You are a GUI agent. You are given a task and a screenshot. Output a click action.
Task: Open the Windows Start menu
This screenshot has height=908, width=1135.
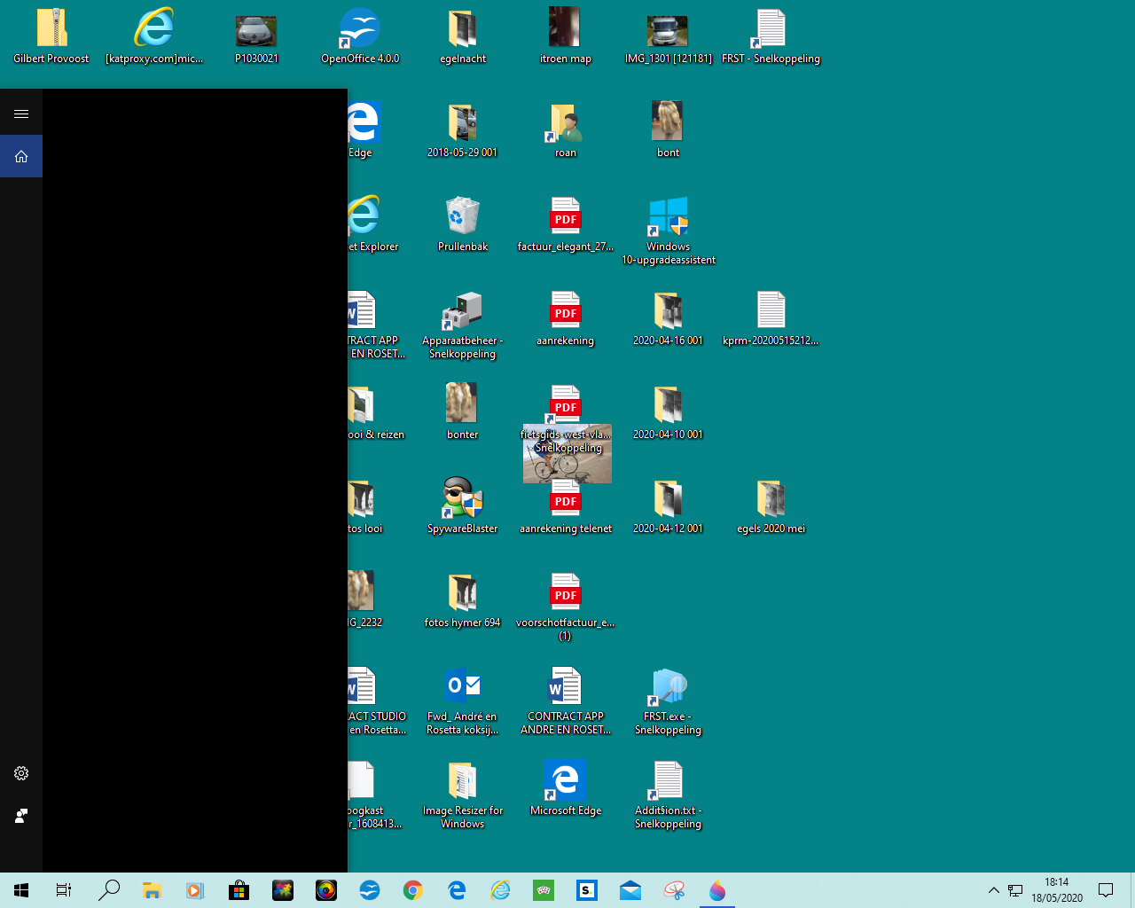21,890
